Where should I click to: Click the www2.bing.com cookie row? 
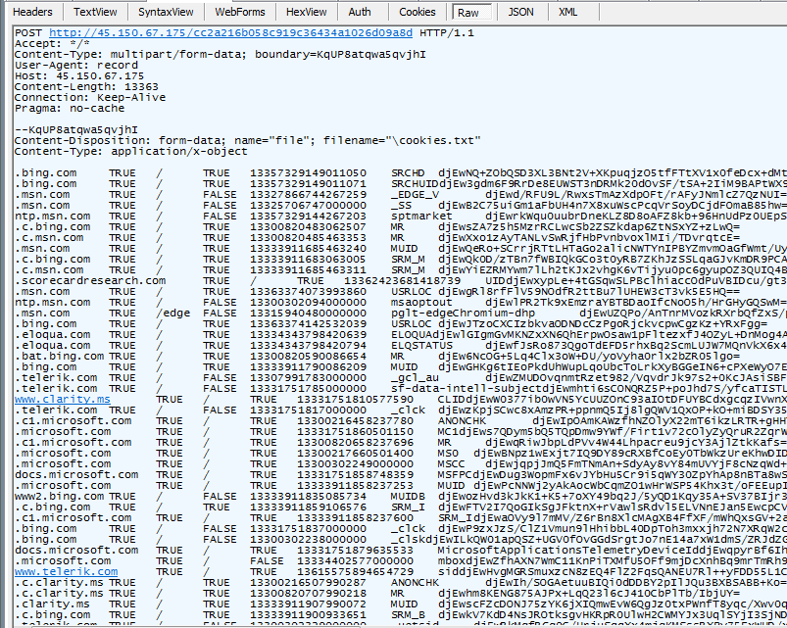pos(401,497)
